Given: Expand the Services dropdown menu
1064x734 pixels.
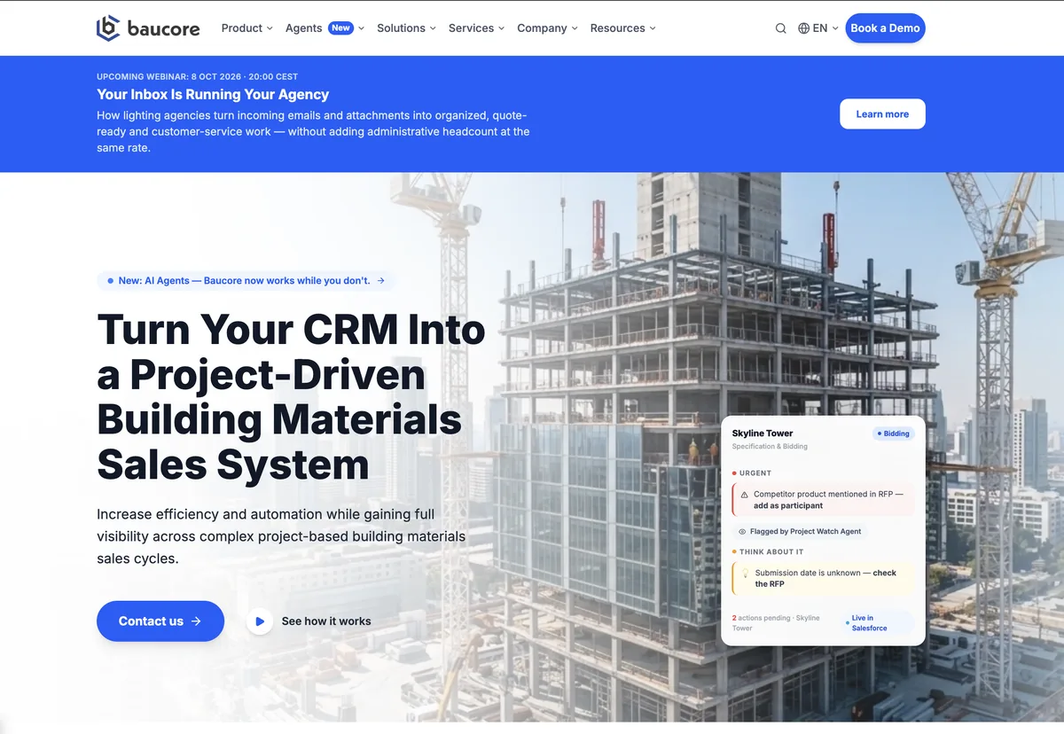Looking at the screenshot, I should tap(476, 28).
